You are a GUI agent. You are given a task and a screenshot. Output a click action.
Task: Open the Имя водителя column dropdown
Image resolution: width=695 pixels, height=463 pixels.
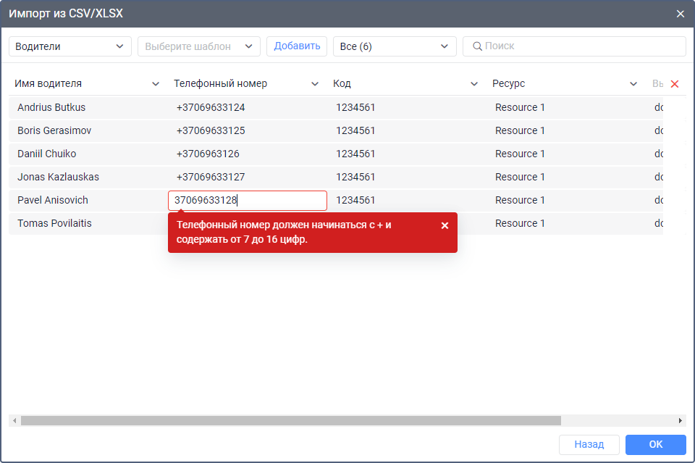coord(156,84)
